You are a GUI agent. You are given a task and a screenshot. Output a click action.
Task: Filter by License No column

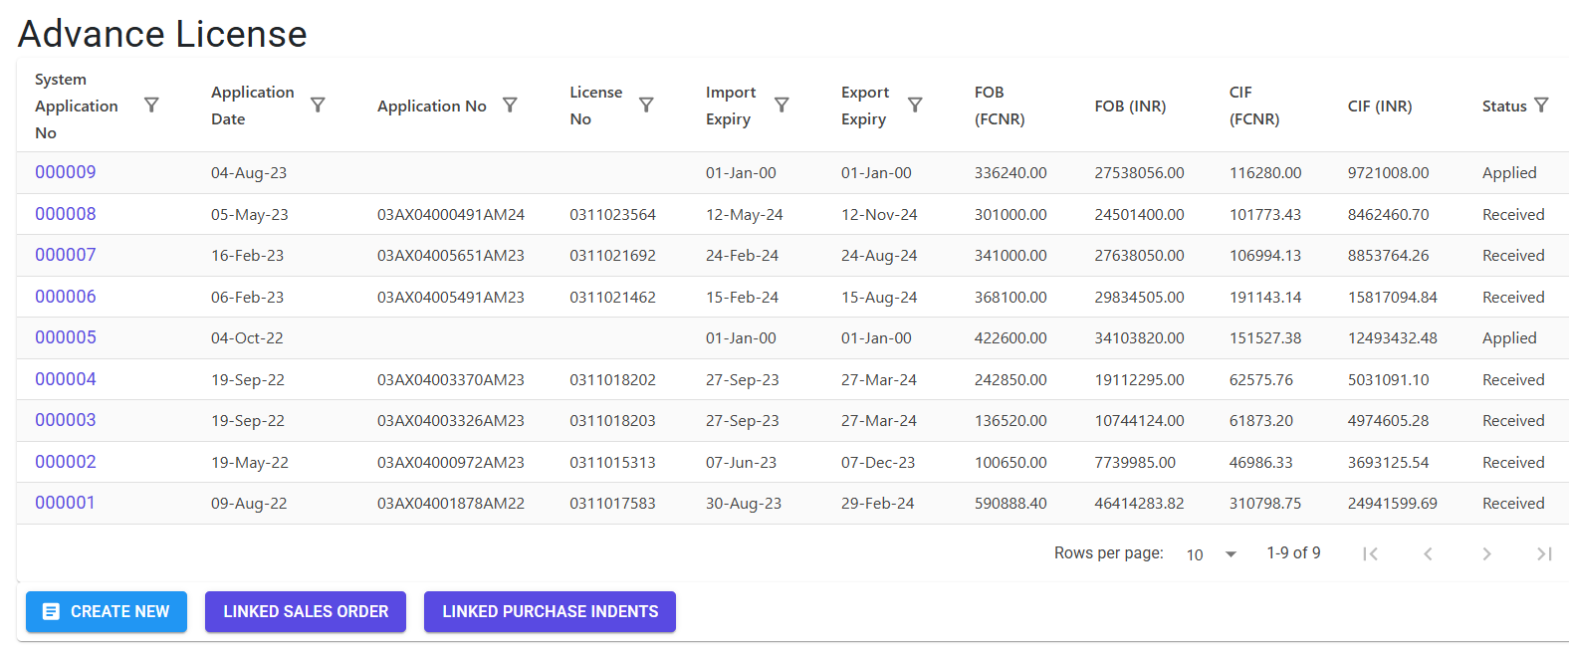pos(646,105)
